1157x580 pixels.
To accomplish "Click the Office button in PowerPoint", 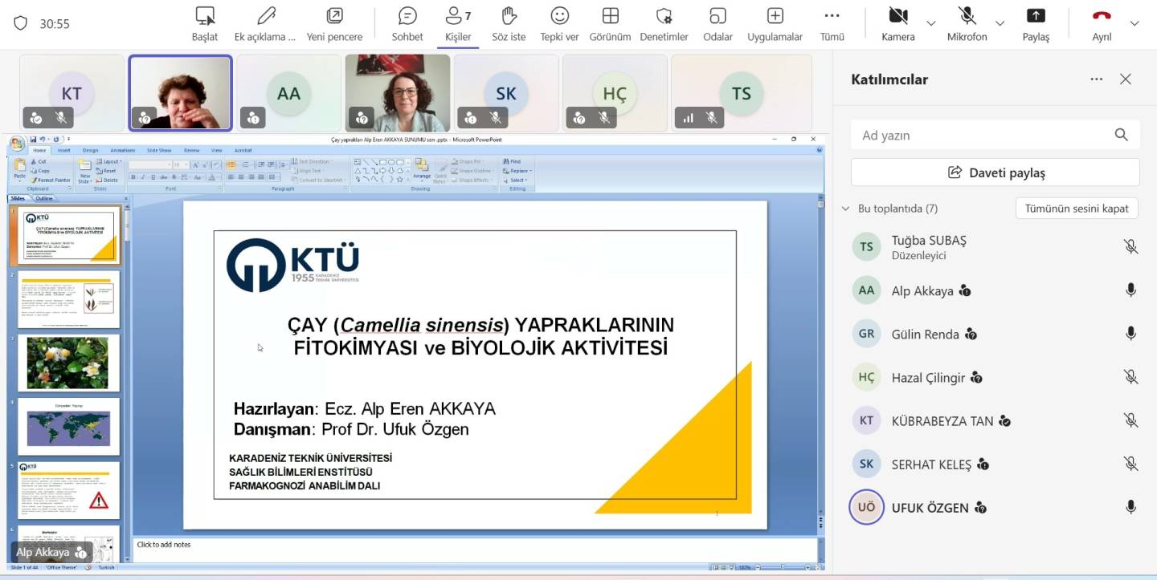I will tap(17, 144).
